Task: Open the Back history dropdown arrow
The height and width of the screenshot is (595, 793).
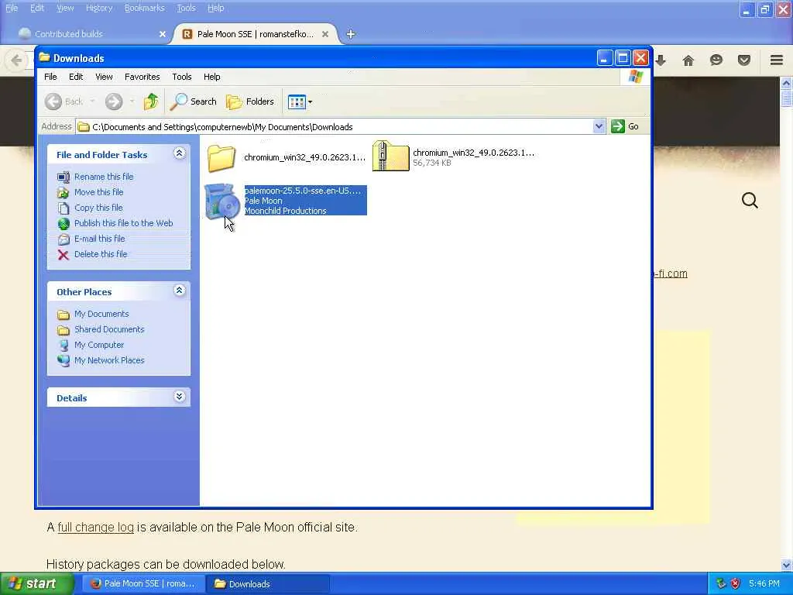Action: (92, 101)
